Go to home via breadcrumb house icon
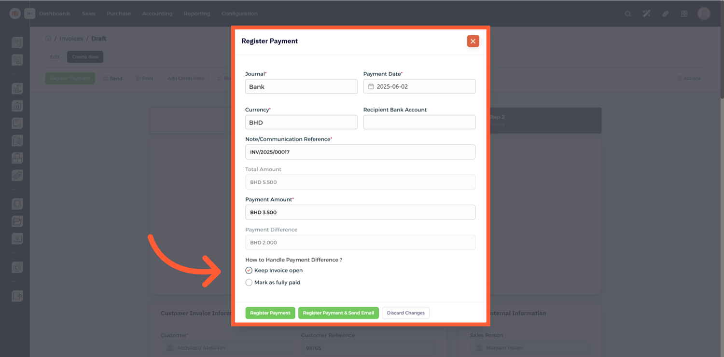This screenshot has height=357, width=724. 48,39
